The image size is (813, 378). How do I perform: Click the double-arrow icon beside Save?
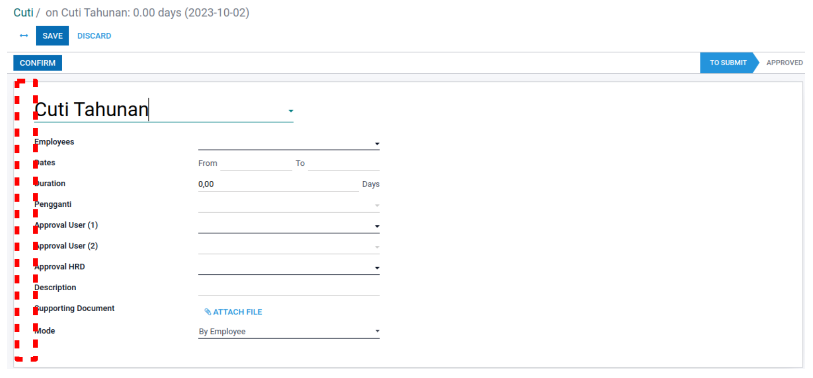pyautogui.click(x=24, y=36)
